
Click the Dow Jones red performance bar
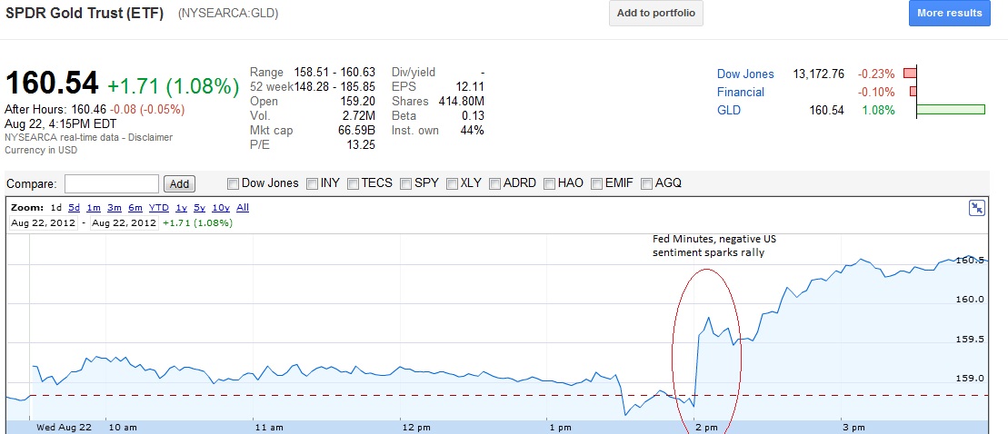pyautogui.click(x=910, y=74)
